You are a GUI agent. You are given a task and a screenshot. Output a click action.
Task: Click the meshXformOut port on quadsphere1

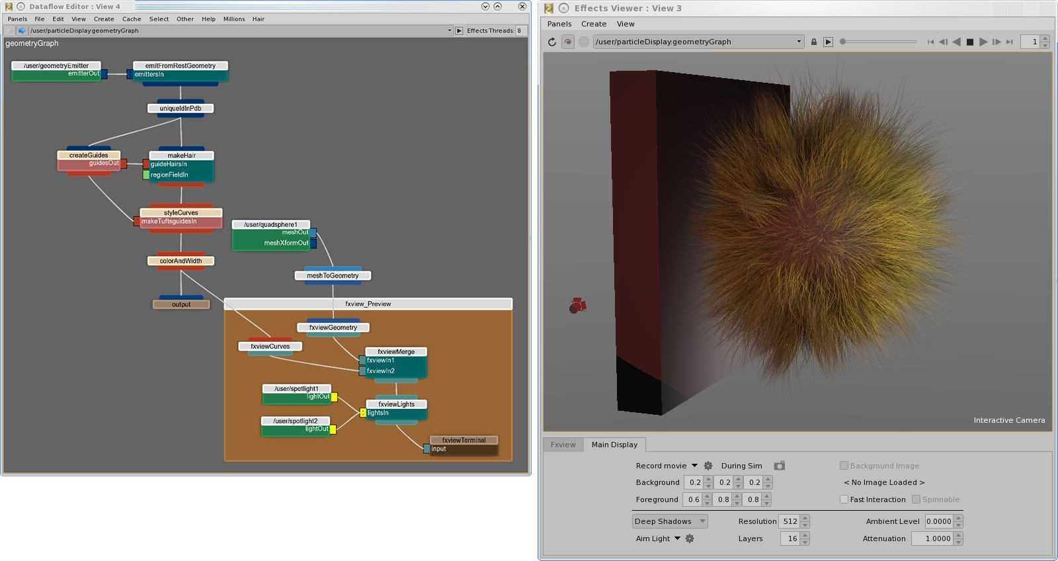point(313,243)
